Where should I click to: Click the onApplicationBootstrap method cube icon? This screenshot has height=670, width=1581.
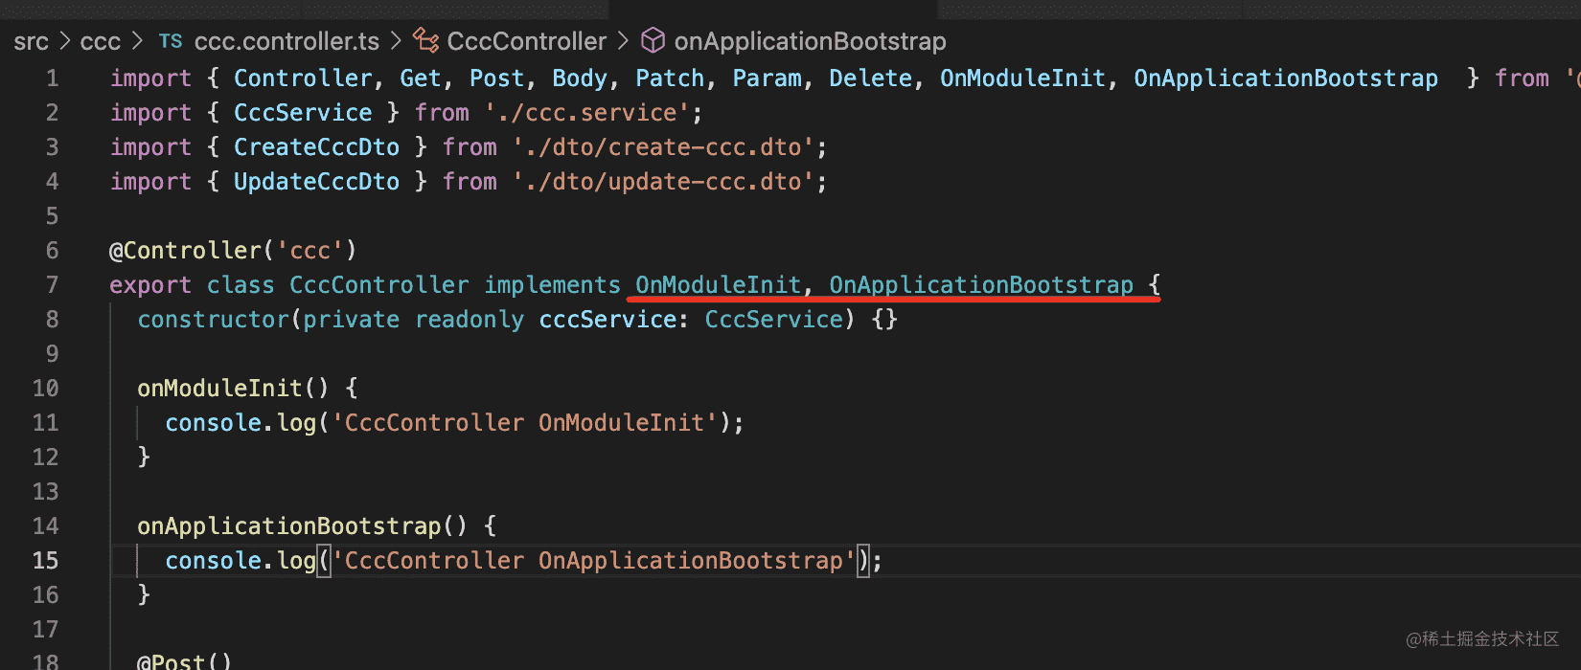653,40
